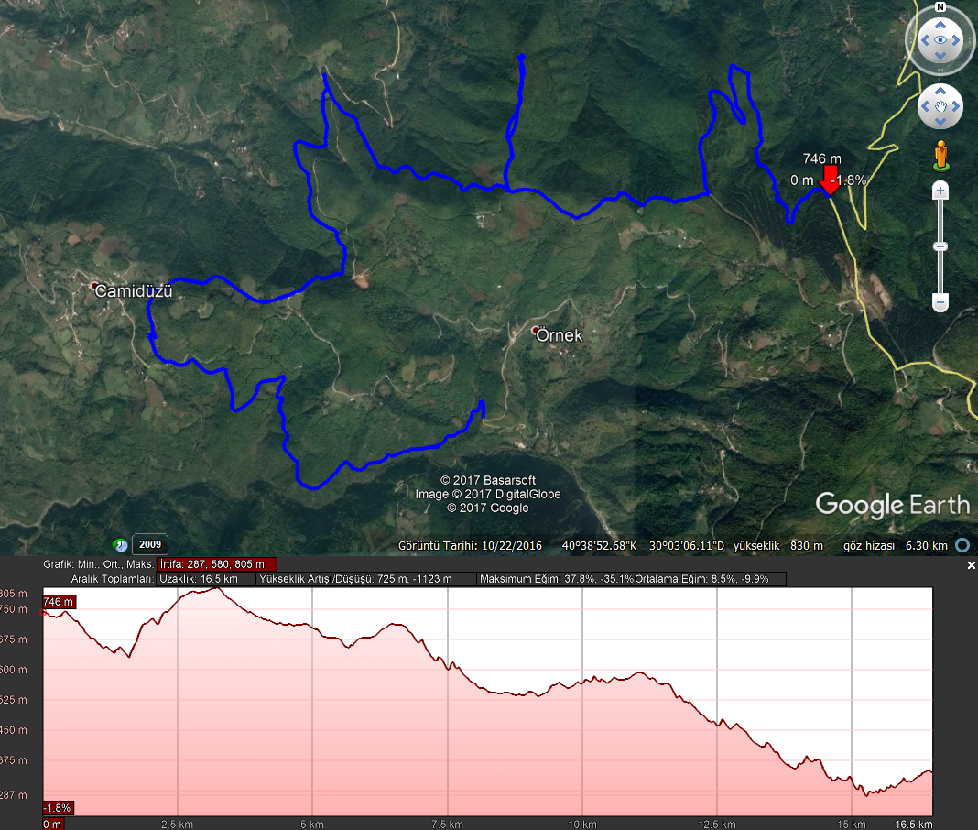Pan the map down with move arrow
Screen dimensions: 978x830
coord(940,123)
